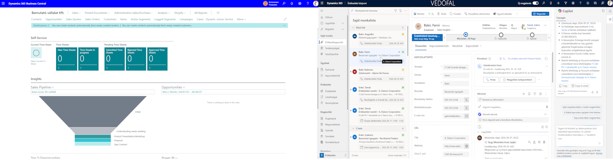Click the phone icon beside Munkahelyi telefon
Viewport: 613px width, 160px height.
(x=466, y=99)
